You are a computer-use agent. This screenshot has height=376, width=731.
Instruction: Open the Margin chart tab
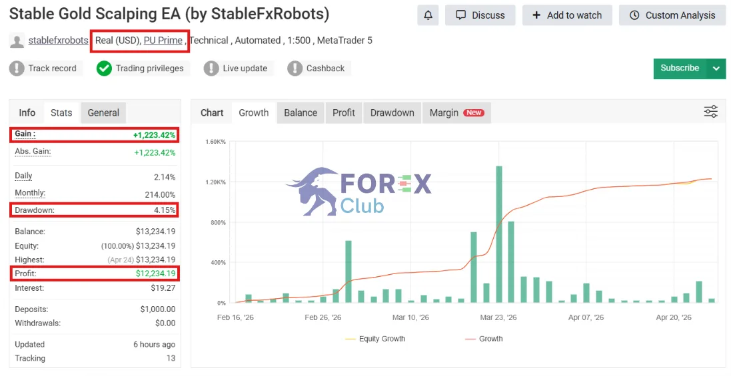pos(457,112)
